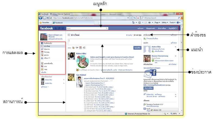Click the Internet zone globe in status bar
This screenshot has height=119, width=213.
tap(126, 114)
